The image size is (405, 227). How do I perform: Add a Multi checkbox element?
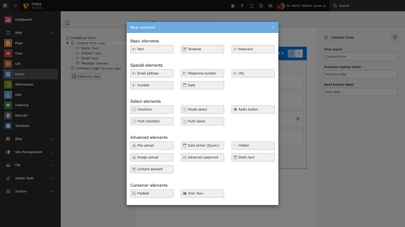click(x=152, y=121)
